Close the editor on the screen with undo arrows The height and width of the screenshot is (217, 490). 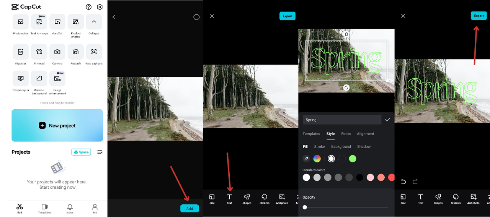pos(403,16)
